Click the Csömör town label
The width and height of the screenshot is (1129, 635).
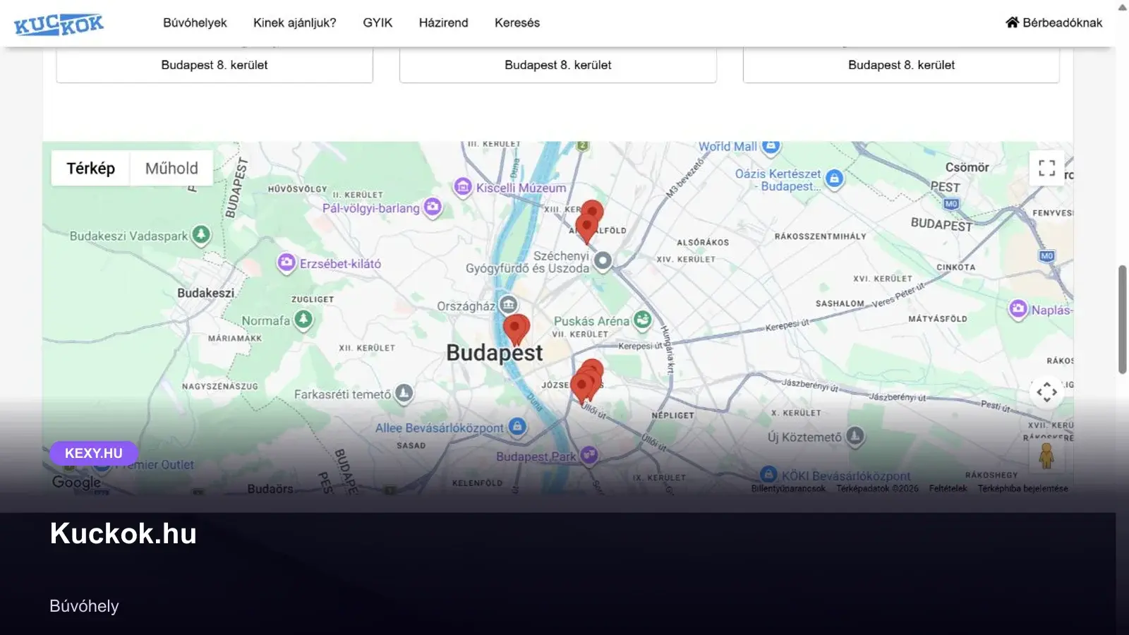967,167
